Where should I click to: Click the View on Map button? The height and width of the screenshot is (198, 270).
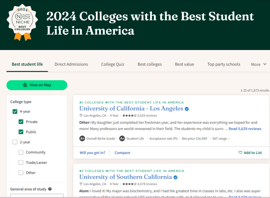(x=37, y=85)
